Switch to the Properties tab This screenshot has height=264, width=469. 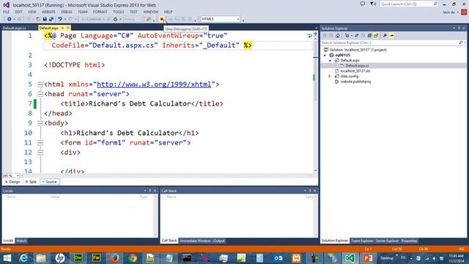coord(409,241)
